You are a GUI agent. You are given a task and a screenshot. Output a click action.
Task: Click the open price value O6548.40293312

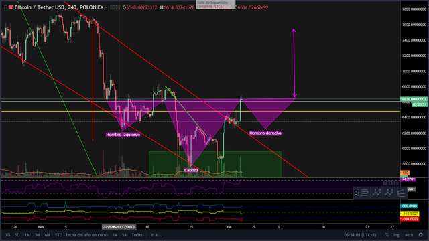(x=140, y=7)
